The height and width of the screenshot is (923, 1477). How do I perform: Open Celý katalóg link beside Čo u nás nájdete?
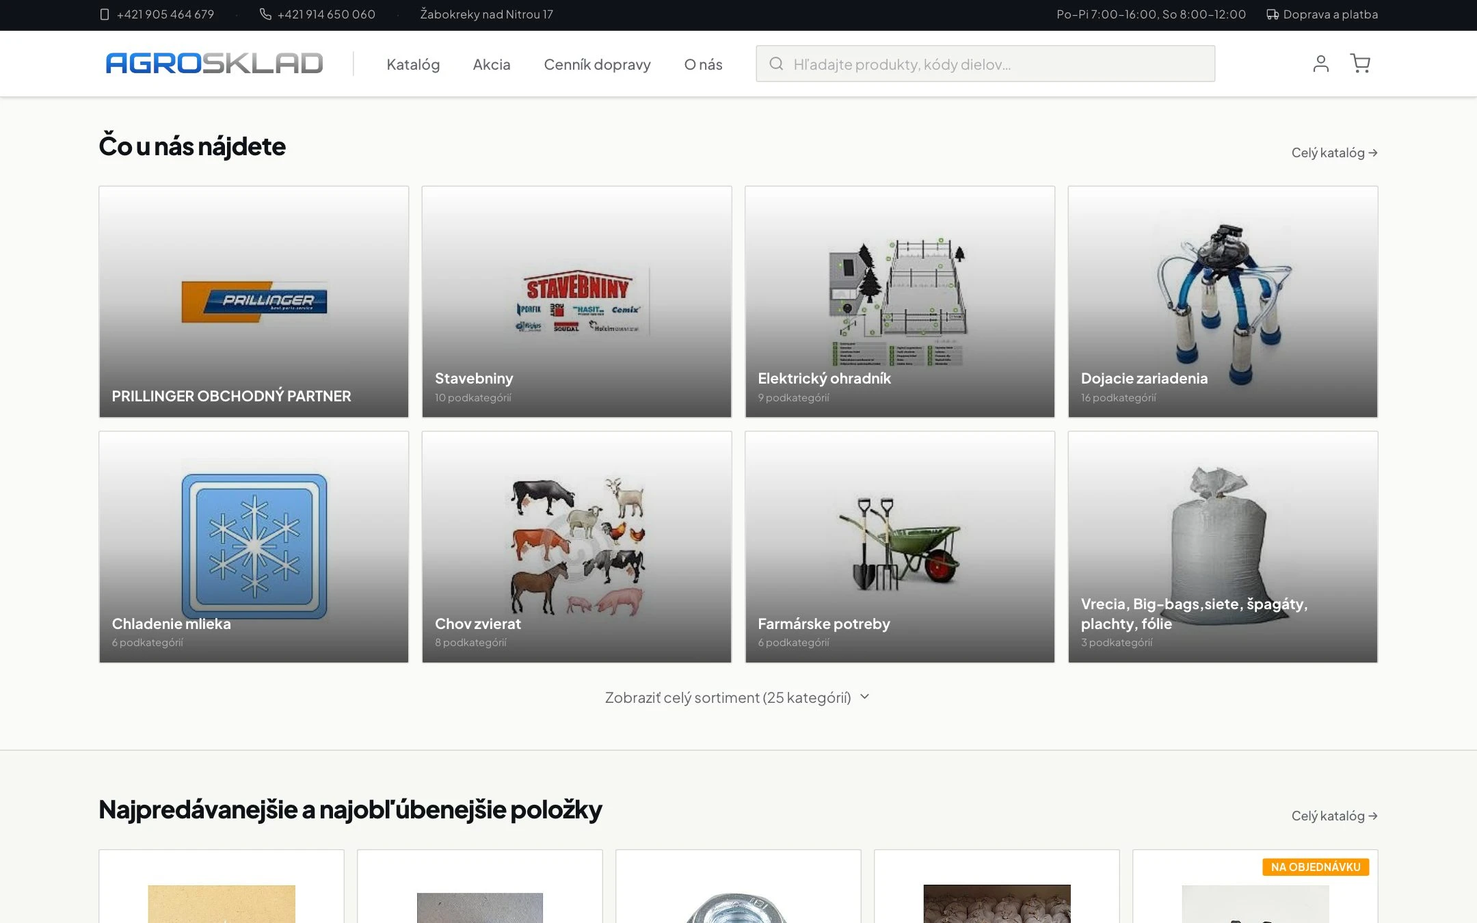coord(1334,152)
